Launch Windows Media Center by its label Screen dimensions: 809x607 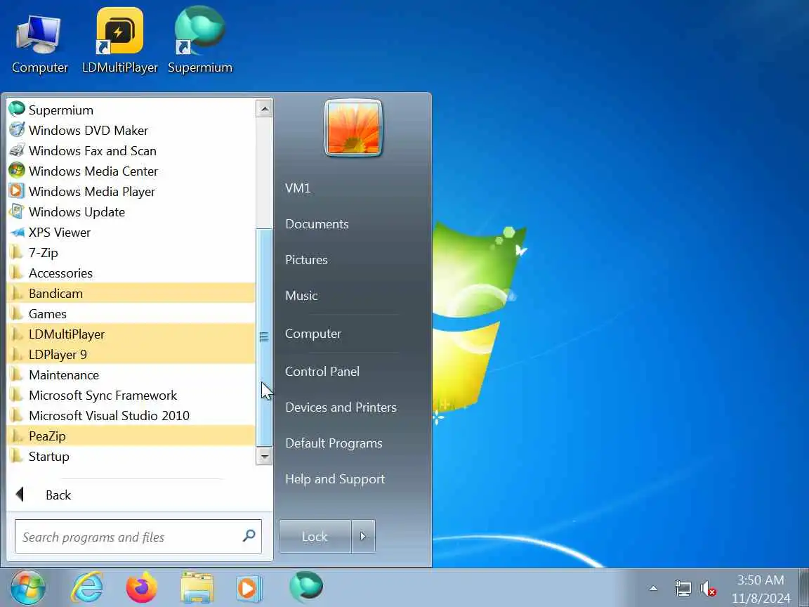click(x=93, y=171)
